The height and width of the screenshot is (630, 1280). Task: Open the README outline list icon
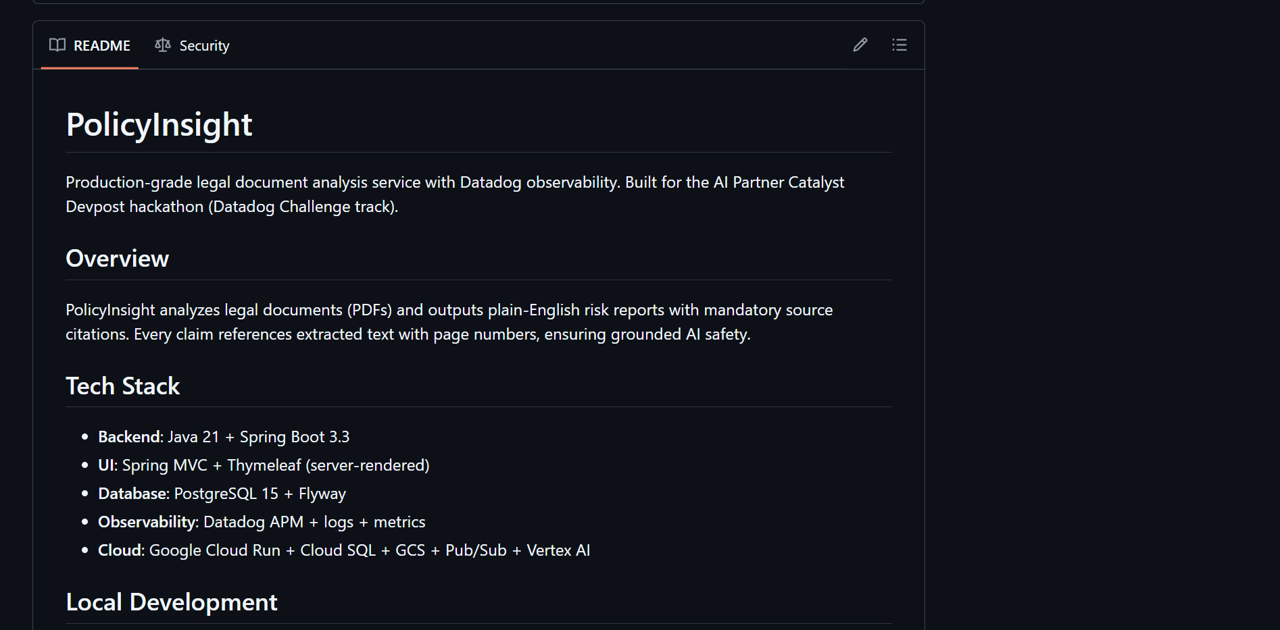[x=900, y=45]
